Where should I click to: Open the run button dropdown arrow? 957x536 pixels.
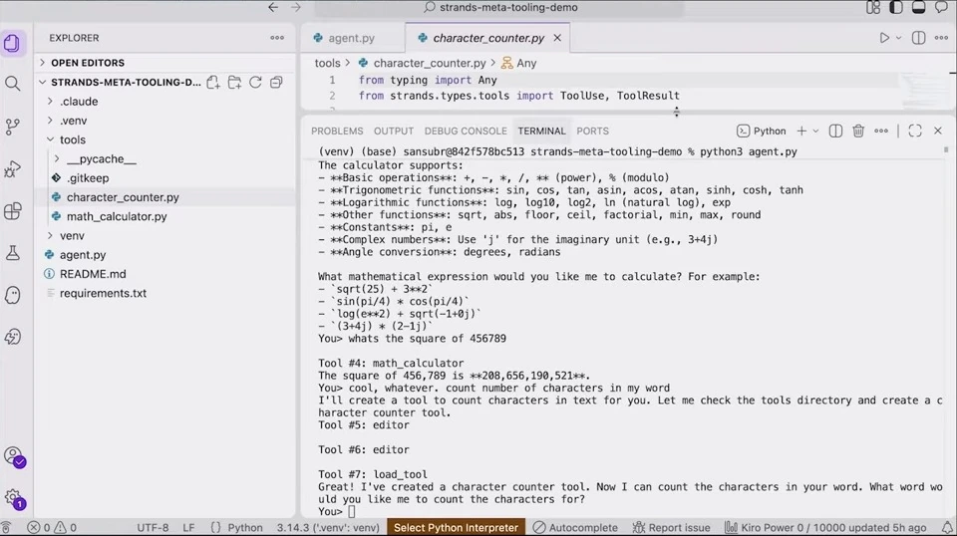tap(898, 38)
